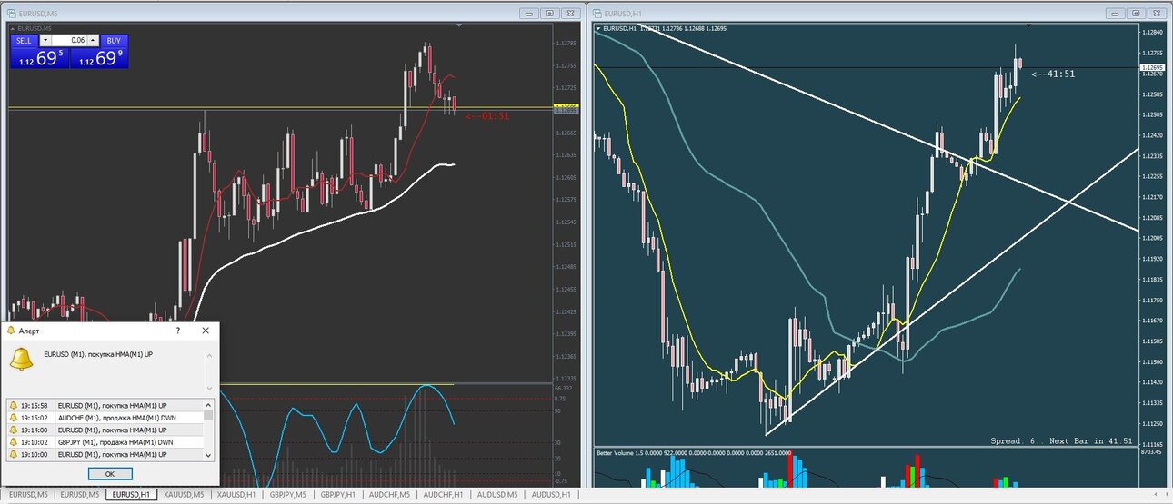
Task: Select the bell icon of the 19:10:02 alert row
Action: (13, 442)
